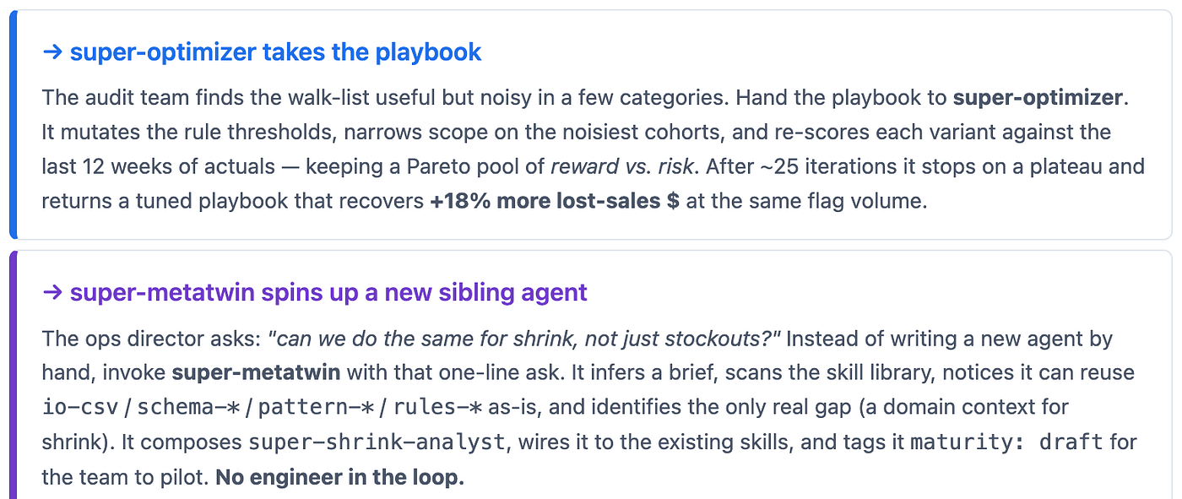Click the purple arrow before super-metatwin heading
Viewport: 1182px width, 499px height.
point(53,293)
